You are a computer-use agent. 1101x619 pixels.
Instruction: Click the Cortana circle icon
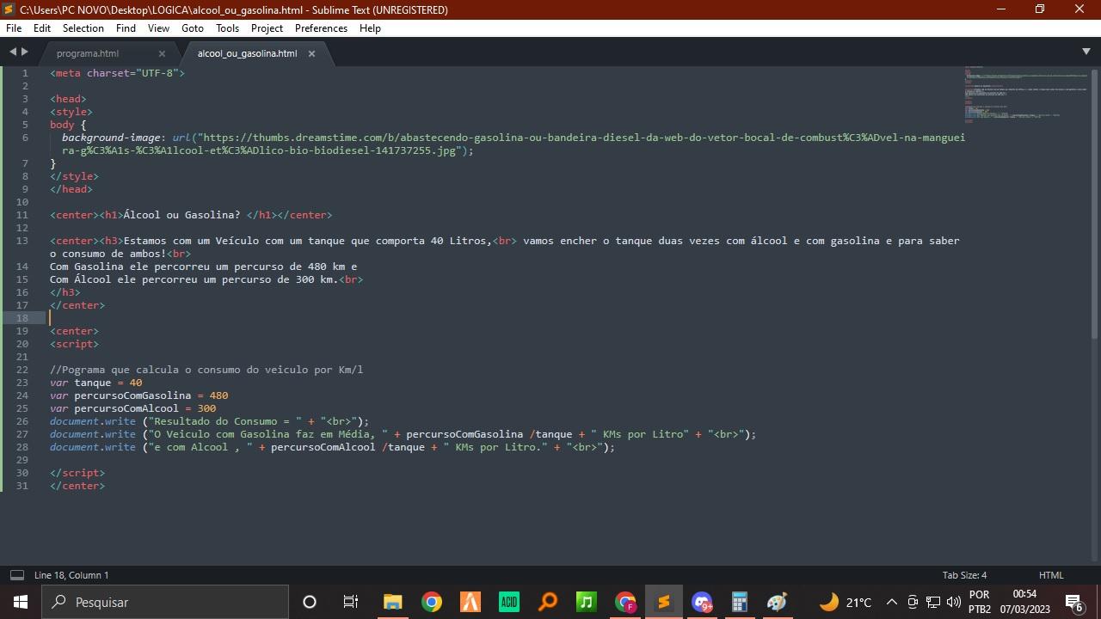pos(310,602)
